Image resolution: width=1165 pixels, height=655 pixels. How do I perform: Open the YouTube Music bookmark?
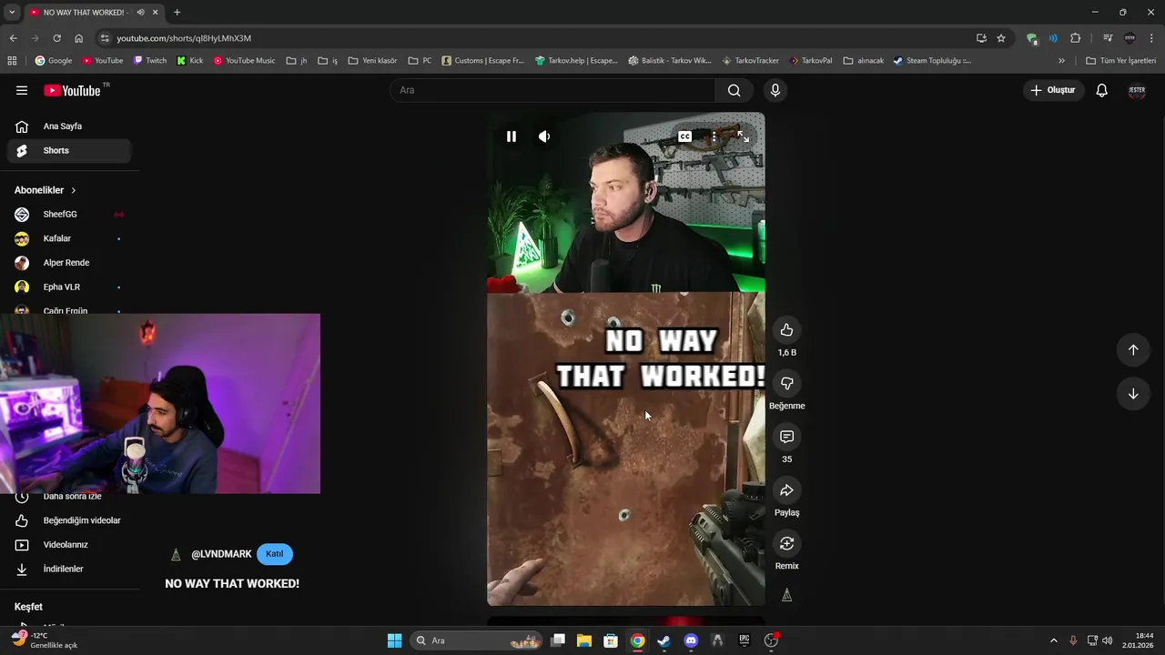tap(244, 61)
